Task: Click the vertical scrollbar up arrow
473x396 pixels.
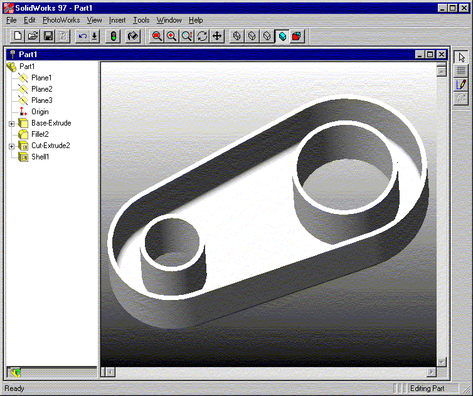Action: [x=442, y=72]
